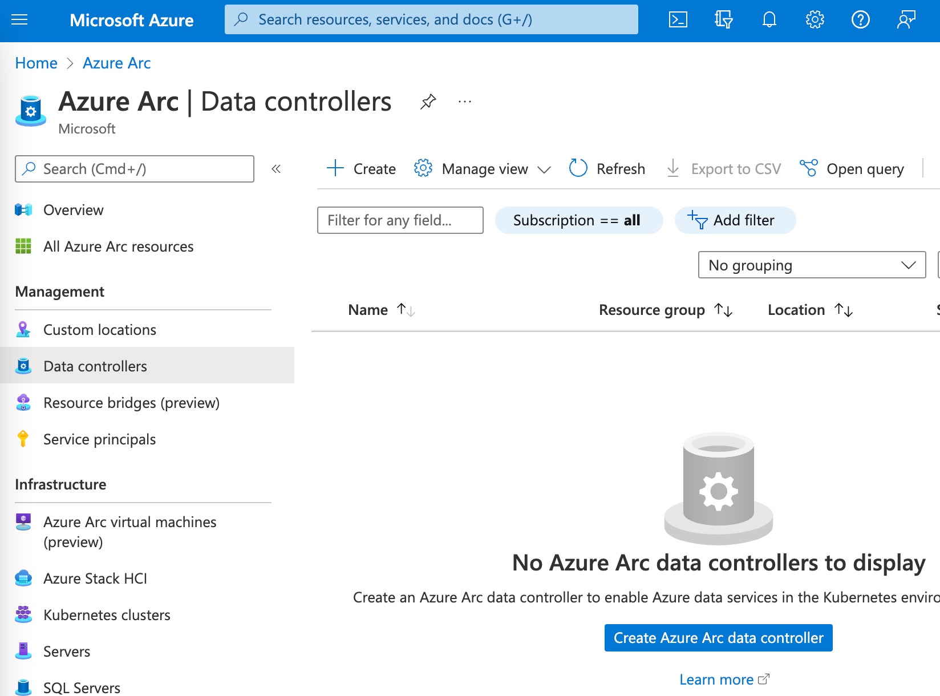The height and width of the screenshot is (696, 940).
Task: Click the All Azure Arc resources grid icon
Action: pyautogui.click(x=23, y=246)
